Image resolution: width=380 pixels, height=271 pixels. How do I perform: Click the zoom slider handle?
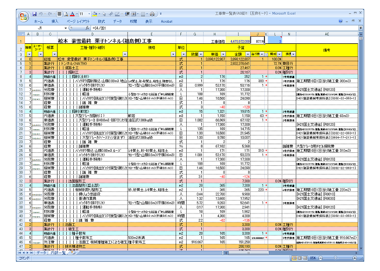click(335, 258)
